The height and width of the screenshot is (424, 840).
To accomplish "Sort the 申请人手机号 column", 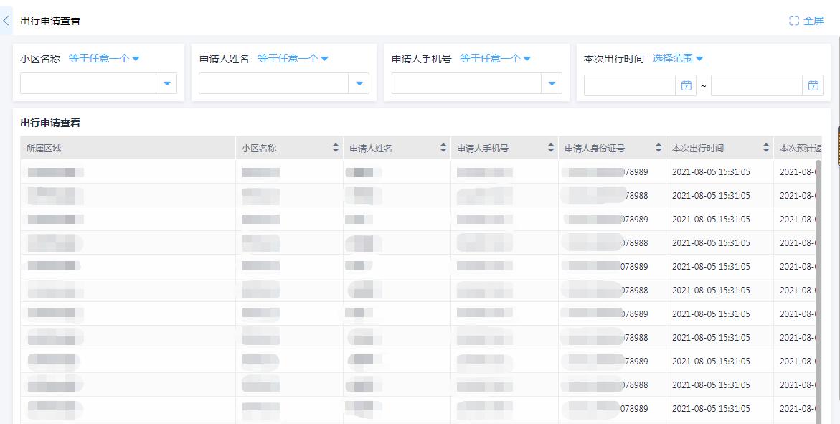I will click(550, 148).
